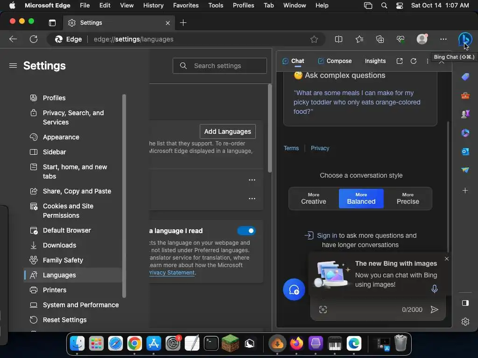Open second language row options dots

click(252, 199)
